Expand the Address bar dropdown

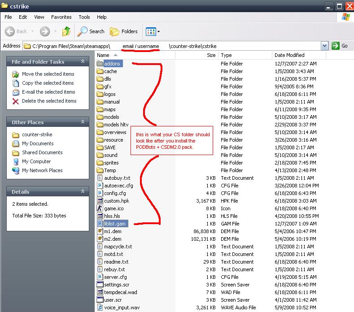click(324, 46)
